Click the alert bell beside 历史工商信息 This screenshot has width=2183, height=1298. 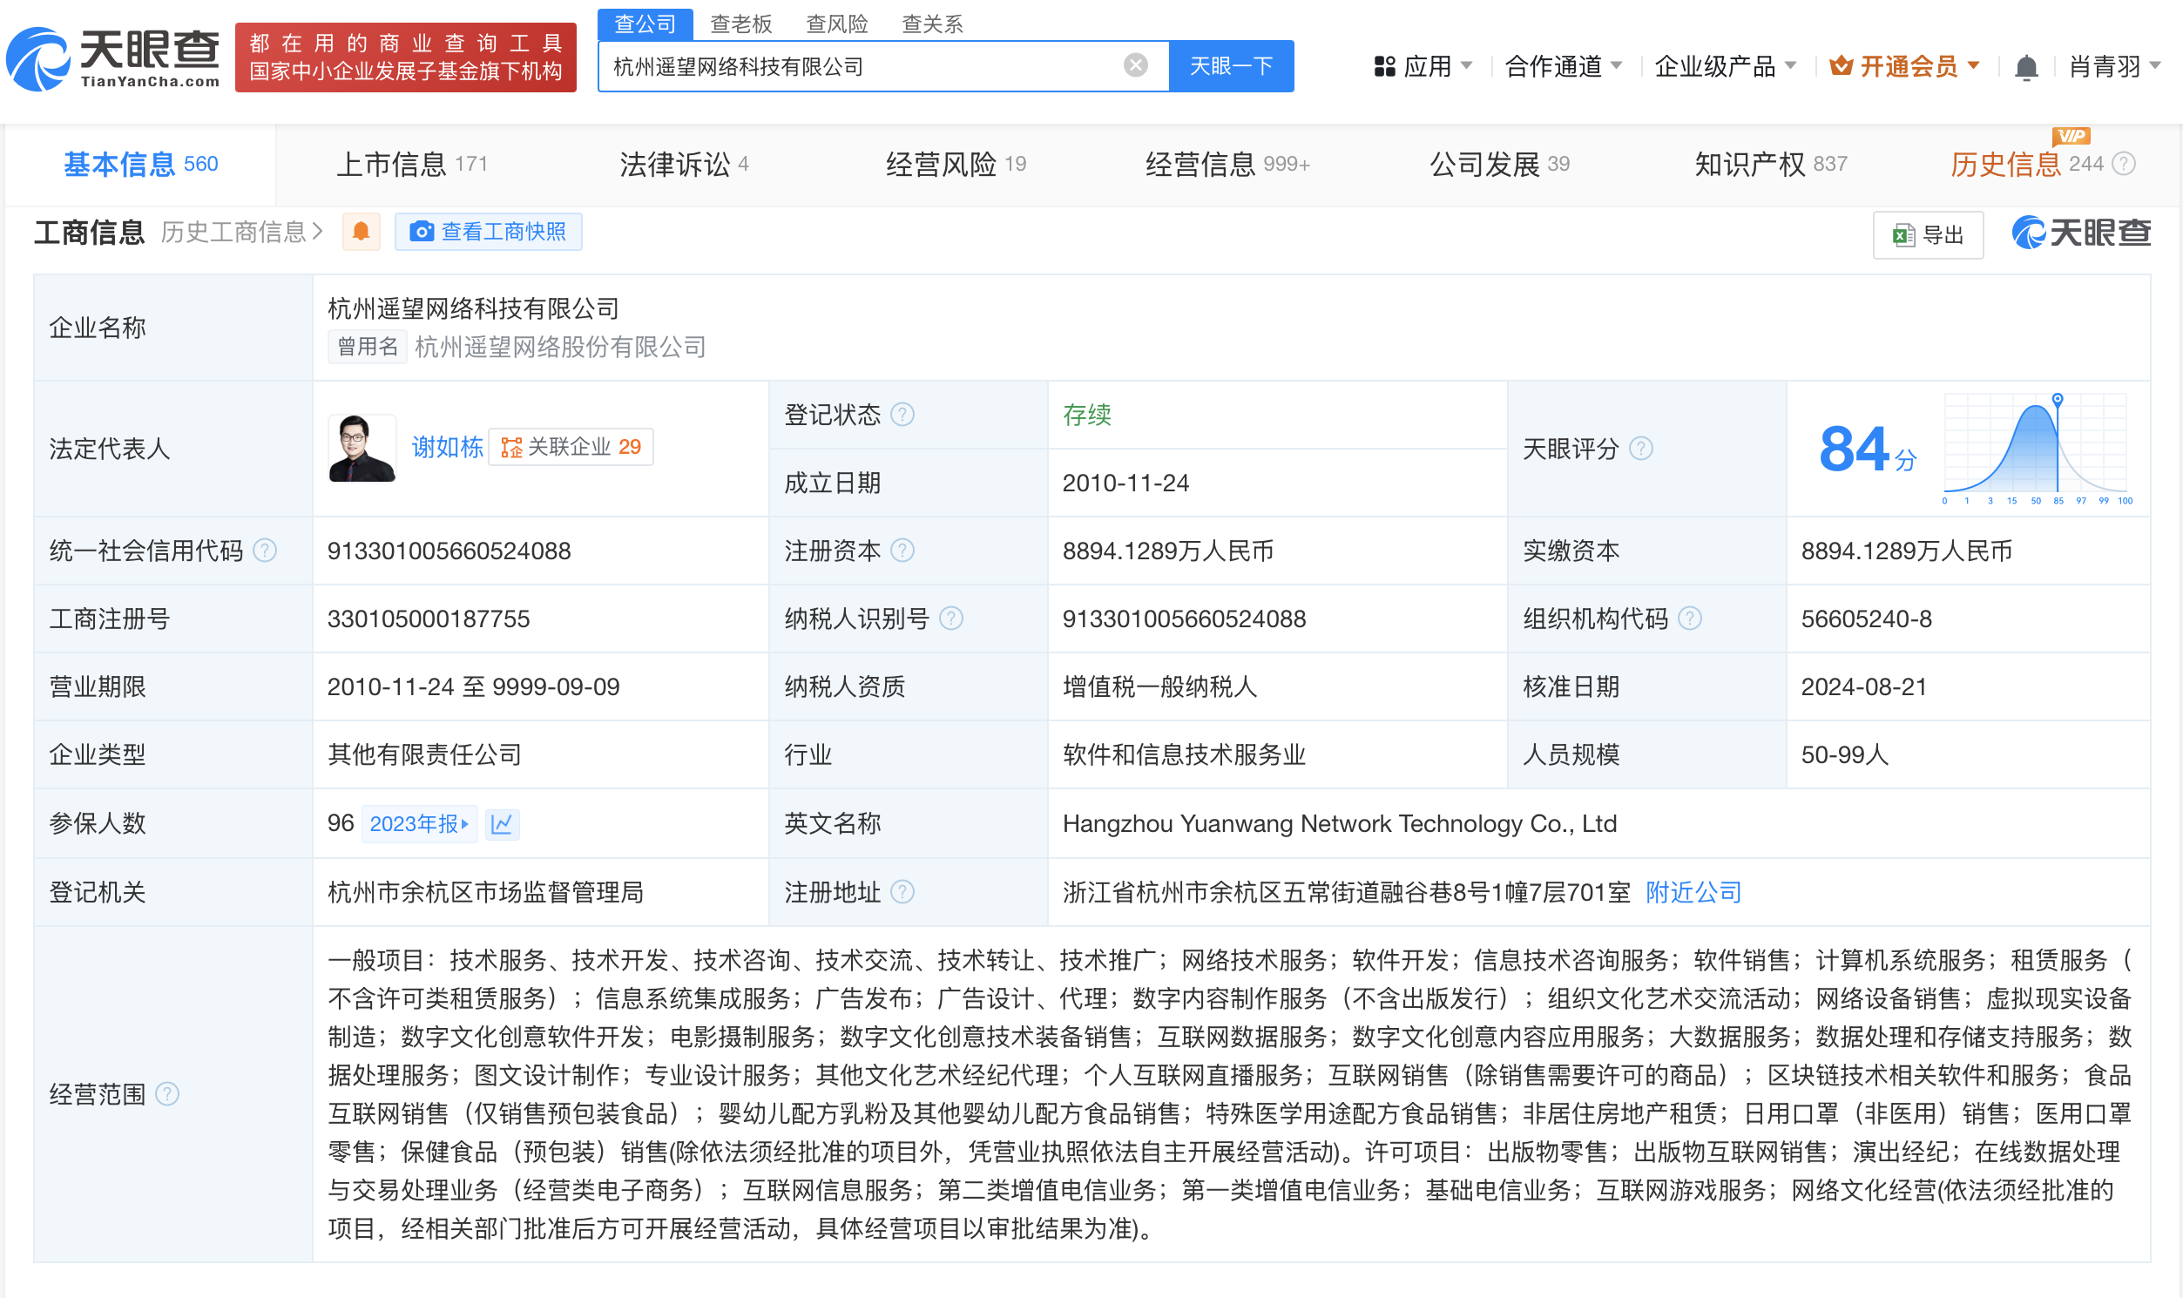point(362,232)
